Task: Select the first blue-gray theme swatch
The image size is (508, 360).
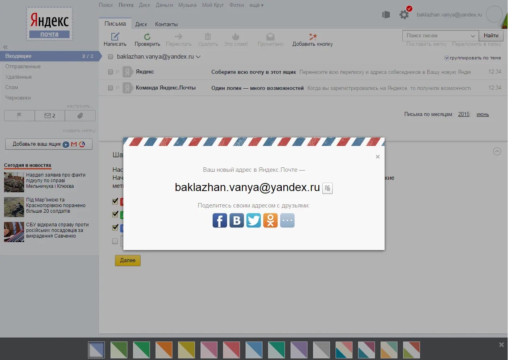Action: click(x=96, y=350)
